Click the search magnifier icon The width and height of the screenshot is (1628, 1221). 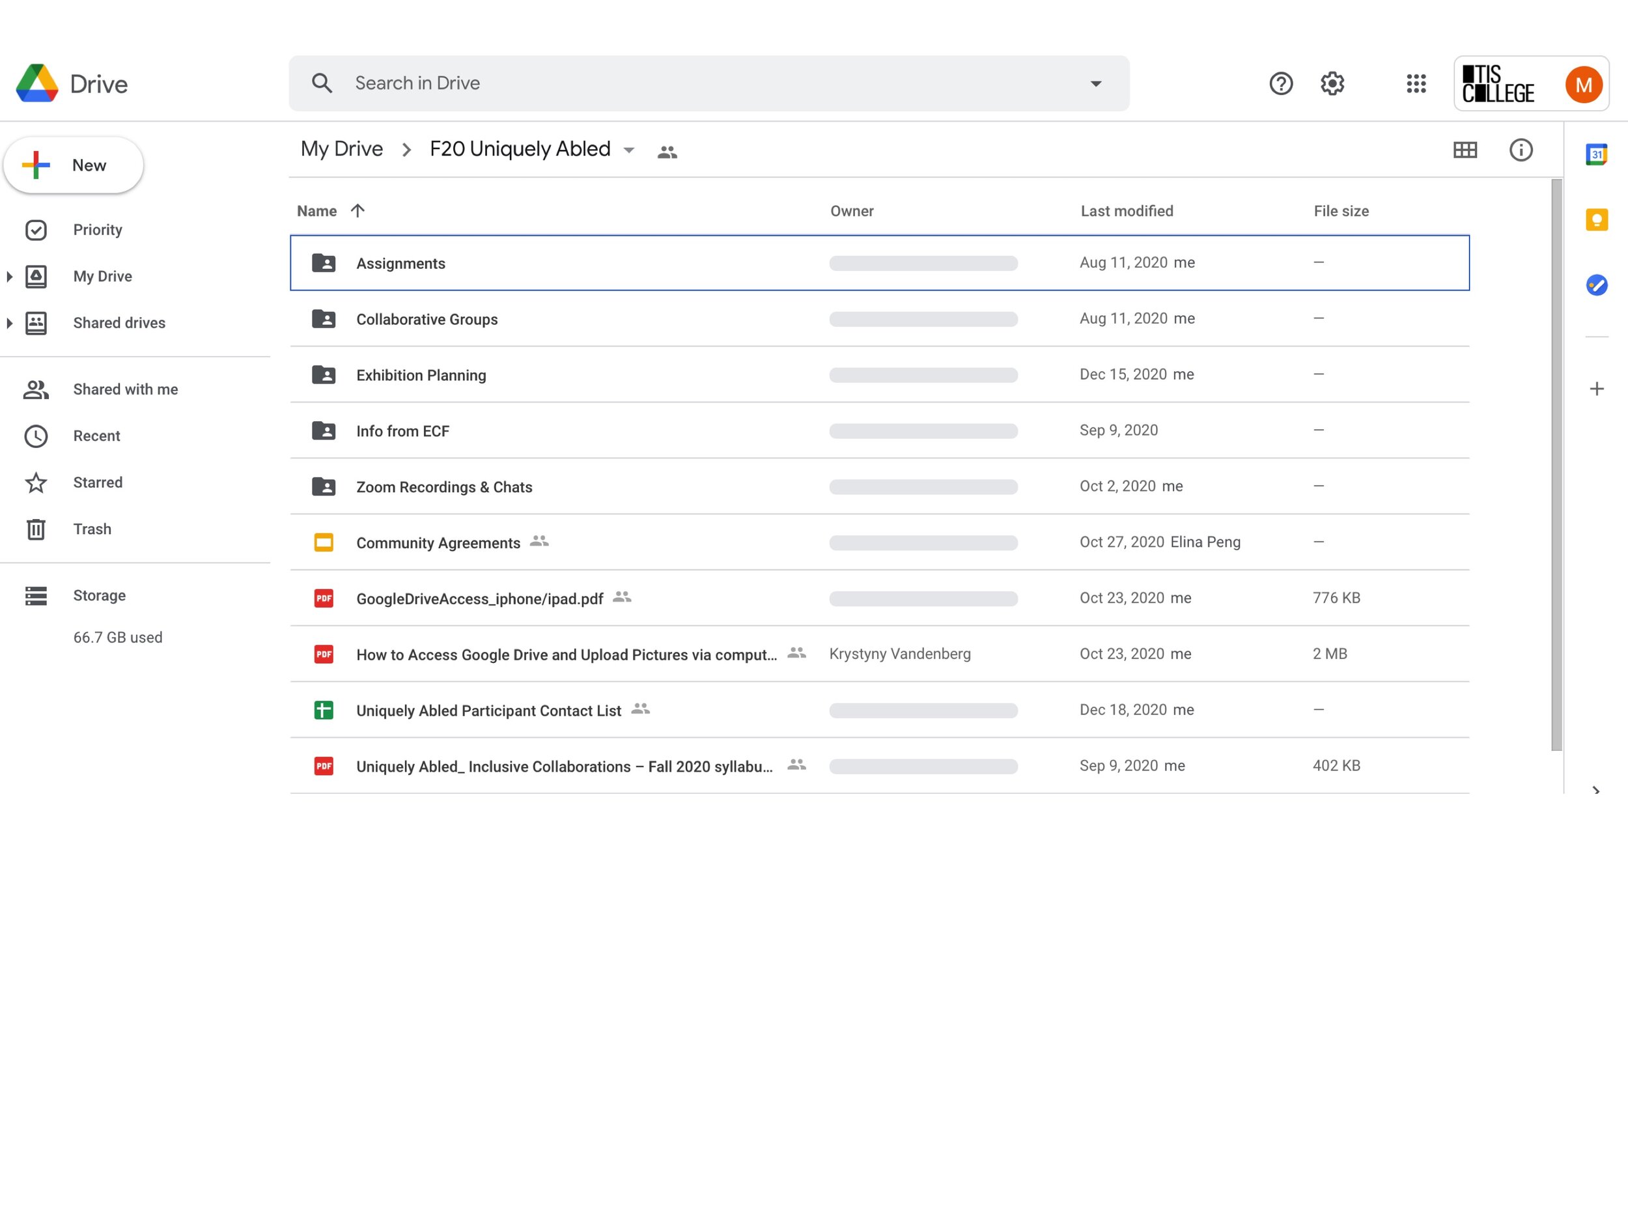point(322,83)
